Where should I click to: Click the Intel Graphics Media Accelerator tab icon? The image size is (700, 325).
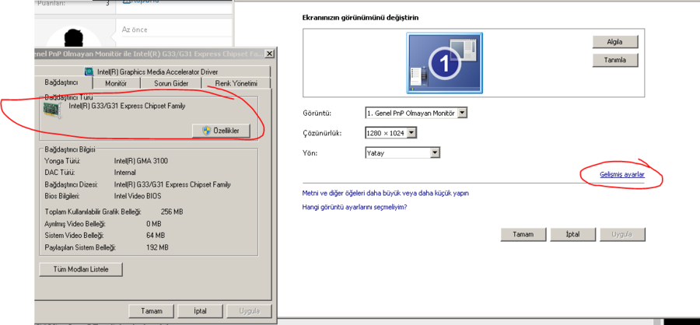point(89,72)
